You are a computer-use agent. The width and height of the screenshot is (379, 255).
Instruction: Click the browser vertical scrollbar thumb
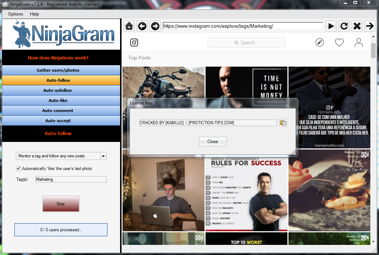374,50
